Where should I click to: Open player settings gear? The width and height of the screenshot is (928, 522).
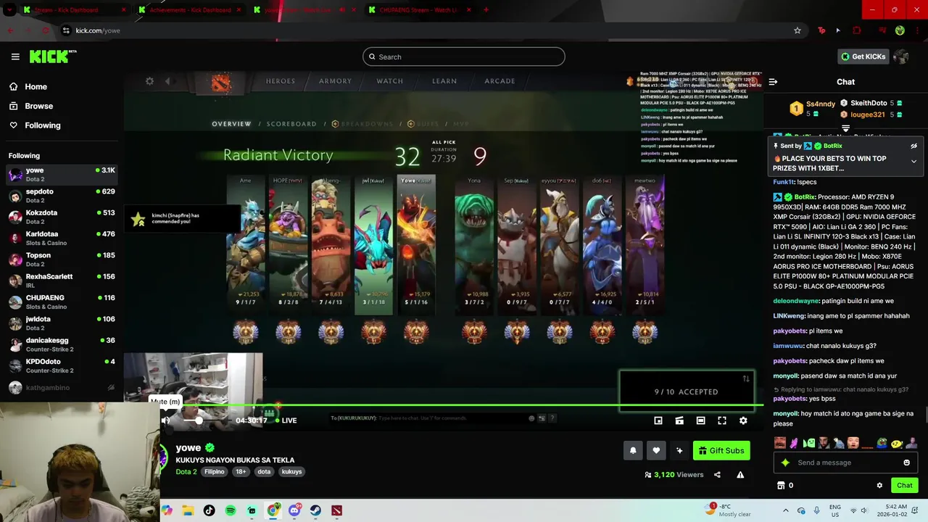pos(743,420)
